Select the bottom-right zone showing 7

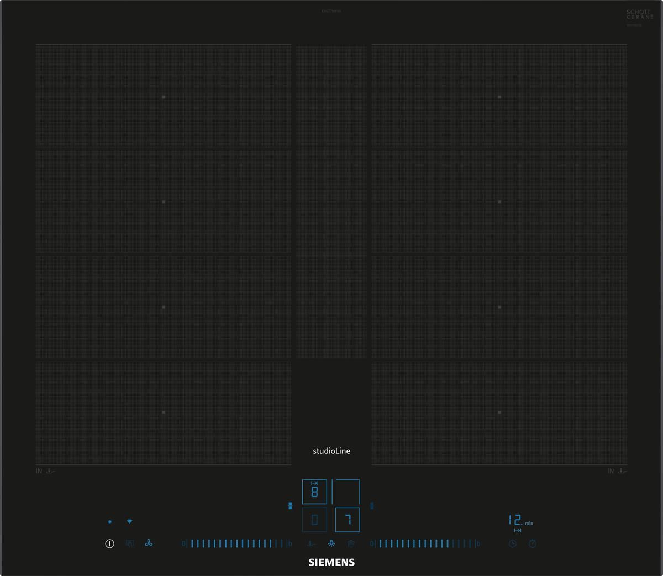[x=348, y=520]
